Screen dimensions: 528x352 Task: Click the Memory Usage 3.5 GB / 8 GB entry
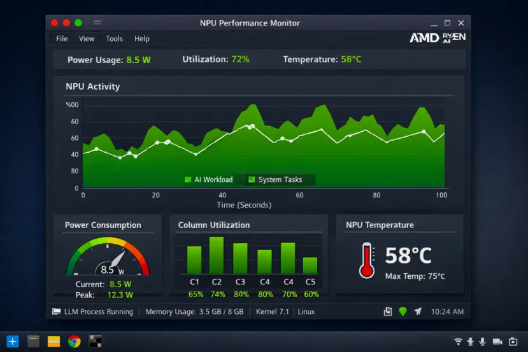pyautogui.click(x=194, y=312)
